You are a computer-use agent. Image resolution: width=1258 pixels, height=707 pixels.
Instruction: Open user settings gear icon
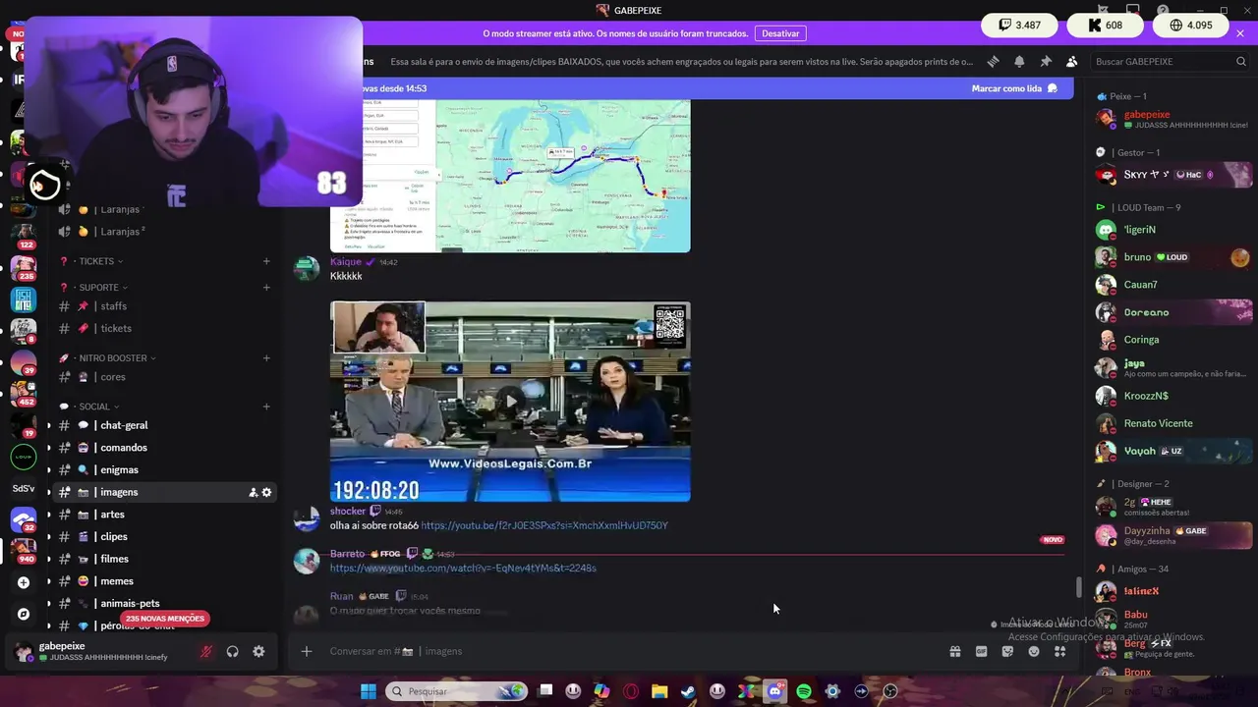coord(258,651)
